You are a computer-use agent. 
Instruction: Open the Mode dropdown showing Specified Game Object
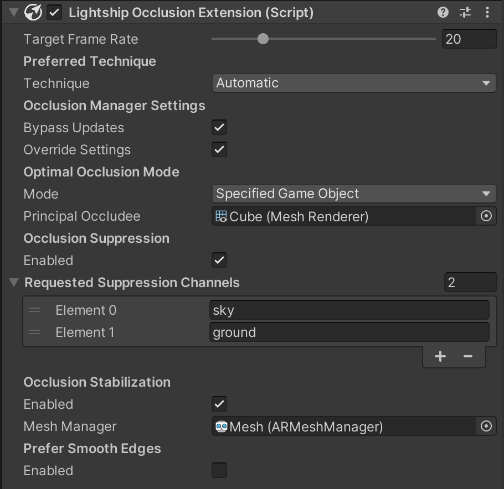354,194
